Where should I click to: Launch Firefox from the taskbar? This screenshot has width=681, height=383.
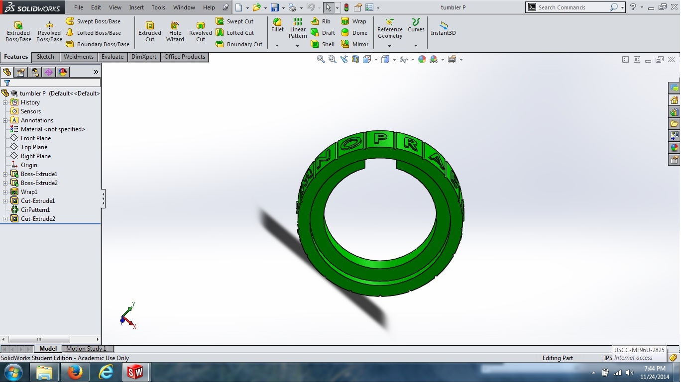point(75,373)
